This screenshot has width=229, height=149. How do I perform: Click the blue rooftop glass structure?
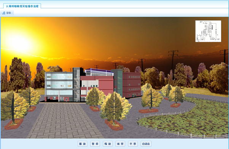(99, 72)
